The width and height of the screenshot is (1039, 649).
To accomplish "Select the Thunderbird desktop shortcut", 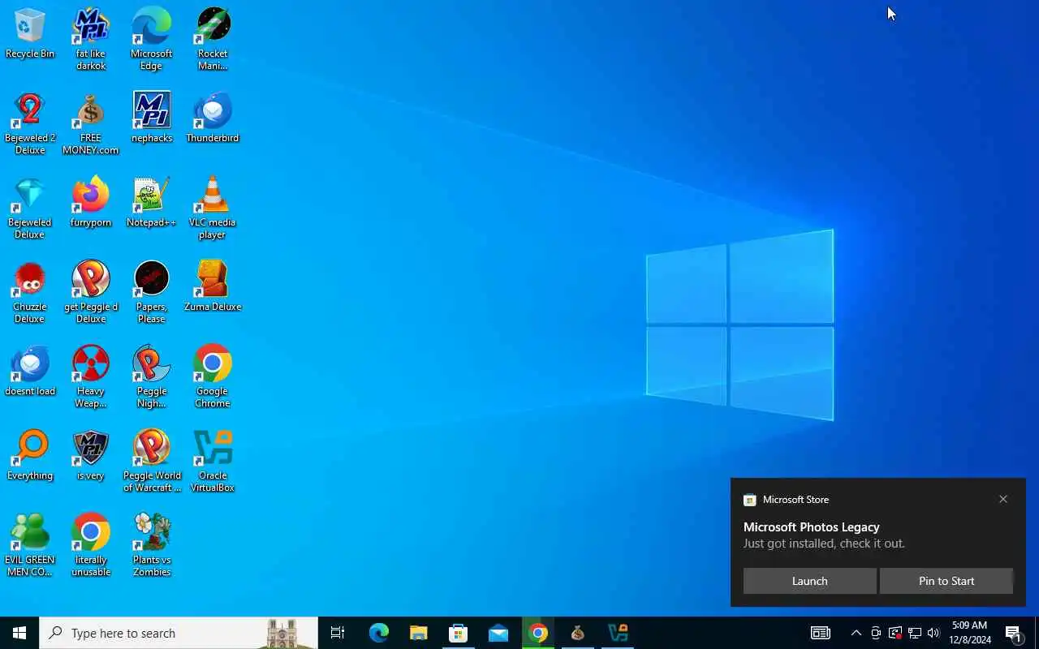I will point(213,118).
